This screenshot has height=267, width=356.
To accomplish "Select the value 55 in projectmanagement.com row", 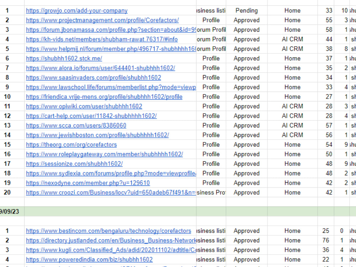I will [x=326, y=20].
